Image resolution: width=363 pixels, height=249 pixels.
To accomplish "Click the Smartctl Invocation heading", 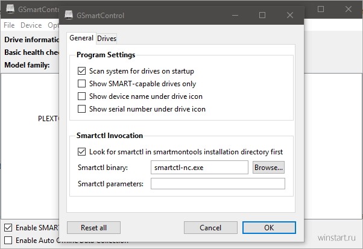I will click(x=110, y=136).
